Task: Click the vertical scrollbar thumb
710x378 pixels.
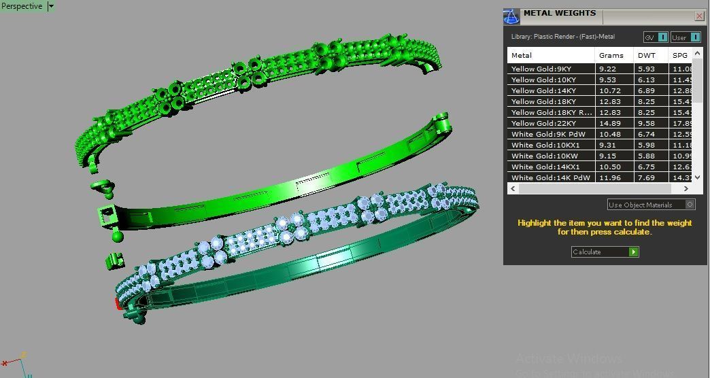Action: pos(698,81)
